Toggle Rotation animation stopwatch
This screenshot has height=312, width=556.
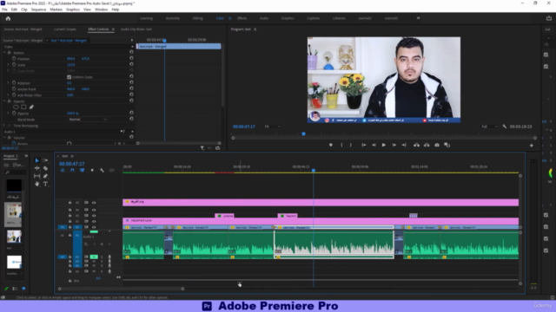pos(14,83)
